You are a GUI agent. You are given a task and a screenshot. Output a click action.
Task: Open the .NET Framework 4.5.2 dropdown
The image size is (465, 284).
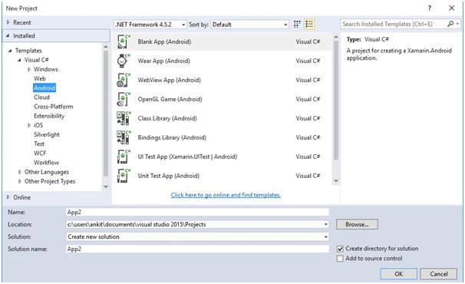tap(150, 25)
